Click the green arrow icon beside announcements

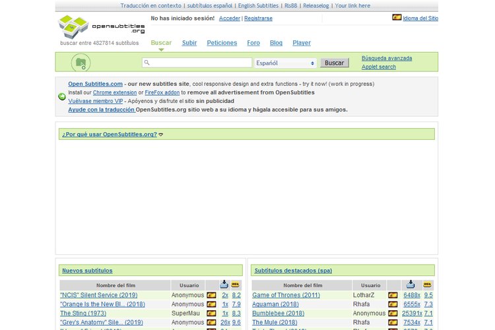tap(62, 96)
